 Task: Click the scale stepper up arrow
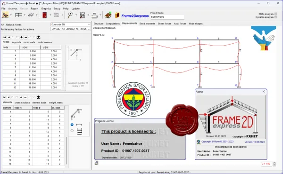275,163
